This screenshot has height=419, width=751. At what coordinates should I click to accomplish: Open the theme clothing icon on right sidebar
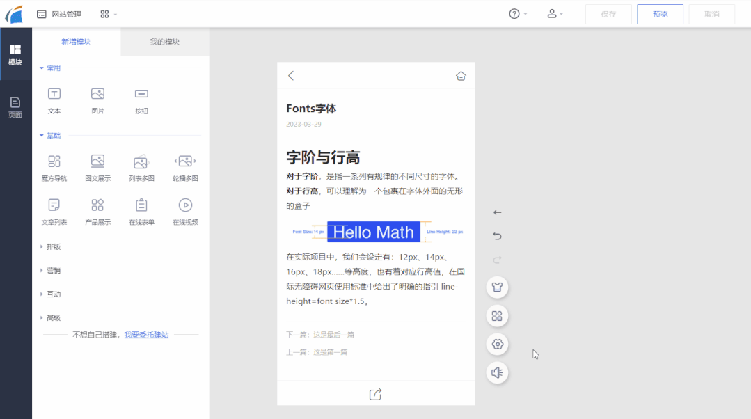pyautogui.click(x=497, y=287)
